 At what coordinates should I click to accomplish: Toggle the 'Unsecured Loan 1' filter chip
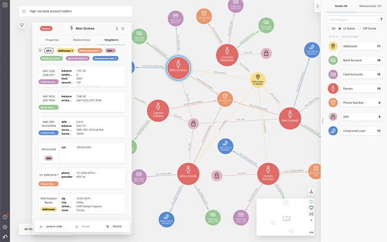click(x=105, y=58)
